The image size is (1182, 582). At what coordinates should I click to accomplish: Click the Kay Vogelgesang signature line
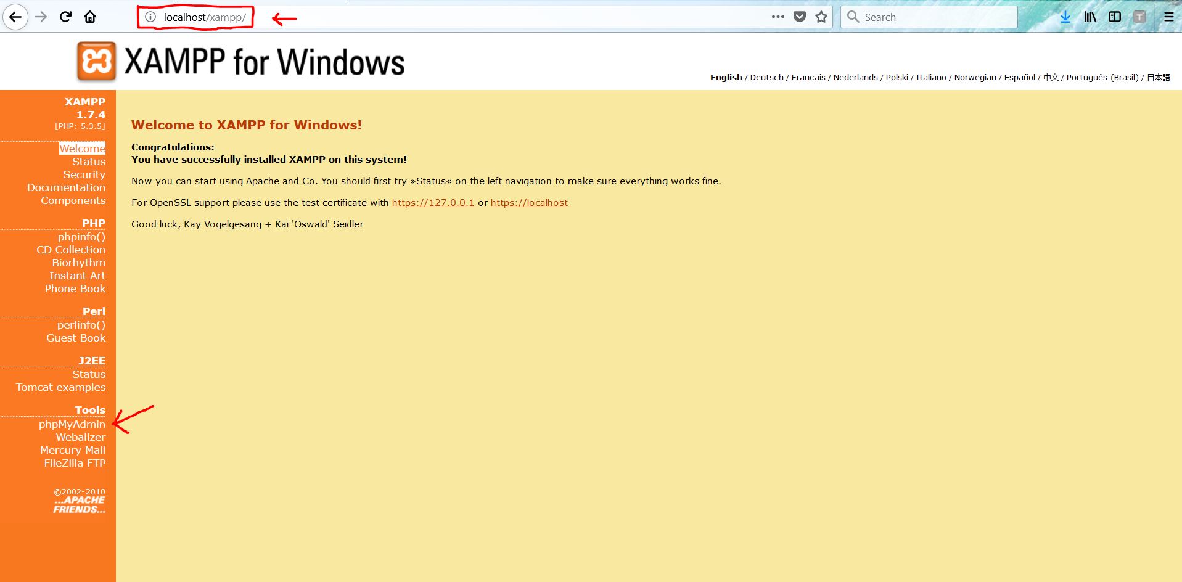pyautogui.click(x=247, y=224)
